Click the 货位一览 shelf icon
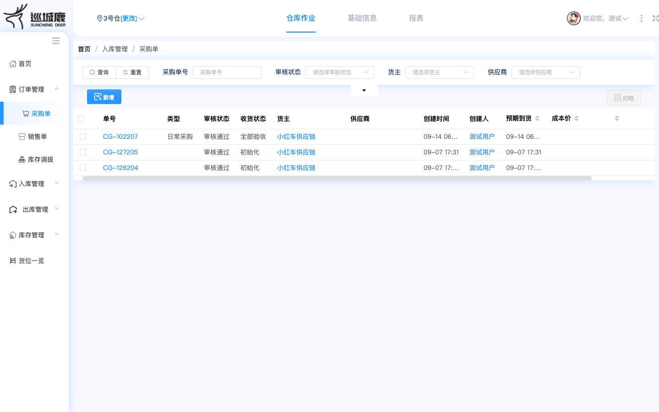 13,261
